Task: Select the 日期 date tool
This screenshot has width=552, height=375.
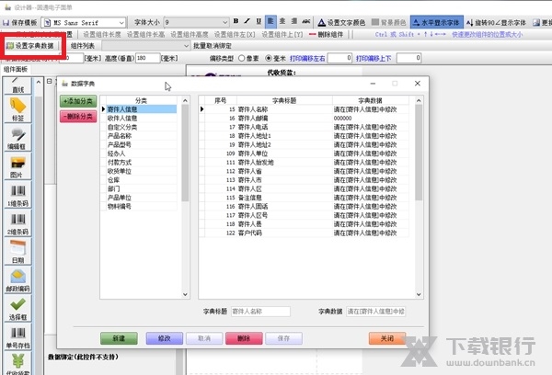Action: [x=18, y=252]
